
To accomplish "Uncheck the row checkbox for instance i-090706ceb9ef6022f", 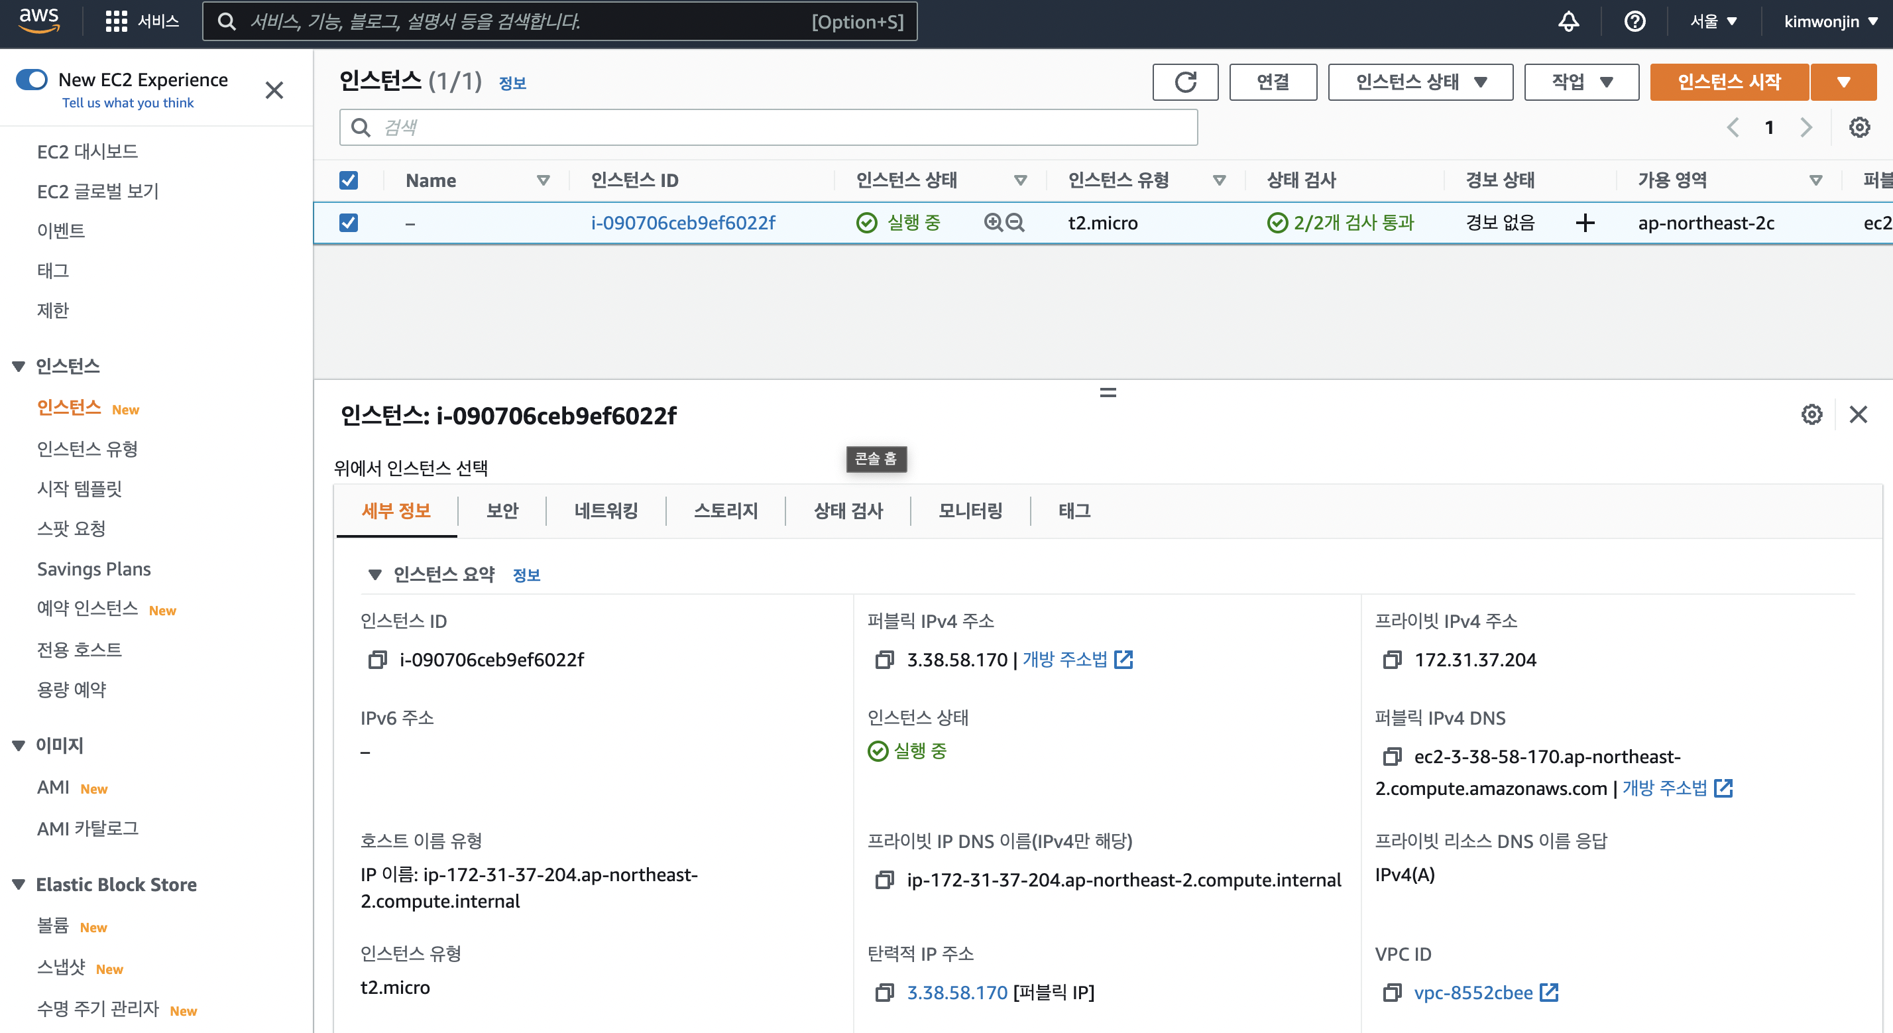I will point(349,222).
